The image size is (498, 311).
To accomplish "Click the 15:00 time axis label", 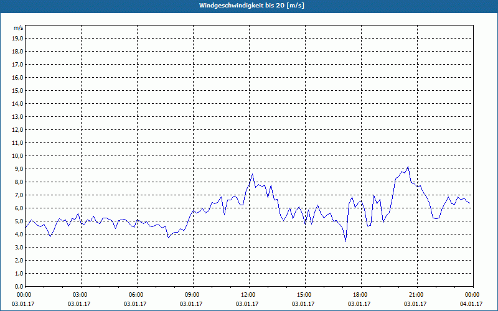I will [x=305, y=295].
